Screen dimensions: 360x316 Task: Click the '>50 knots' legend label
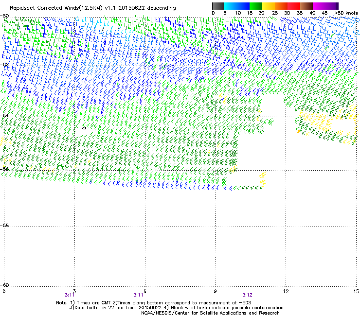pyautogui.click(x=346, y=13)
